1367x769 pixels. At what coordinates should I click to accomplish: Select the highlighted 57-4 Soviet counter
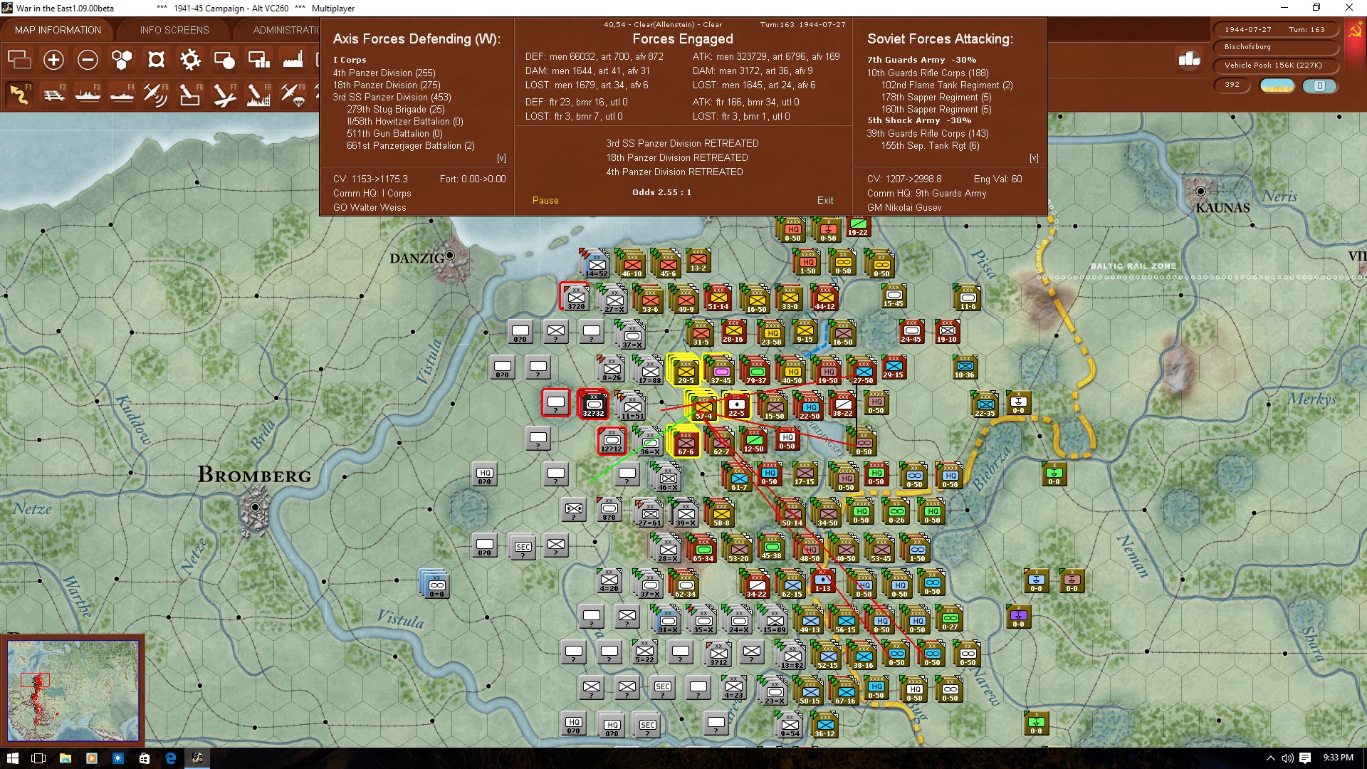point(703,406)
